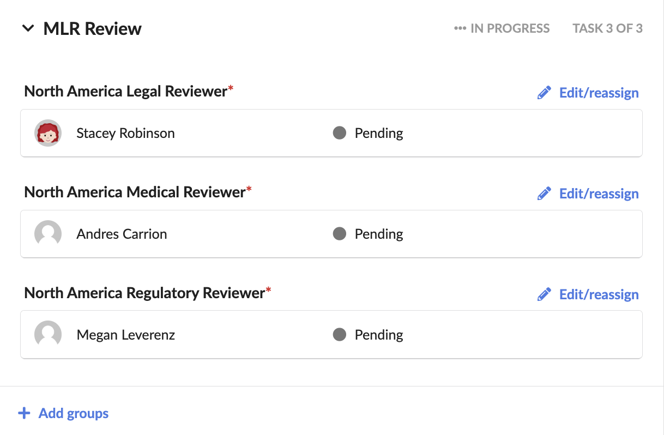The height and width of the screenshot is (435, 664).
Task: Open Andres Carrion's avatar
Action: coord(48,234)
